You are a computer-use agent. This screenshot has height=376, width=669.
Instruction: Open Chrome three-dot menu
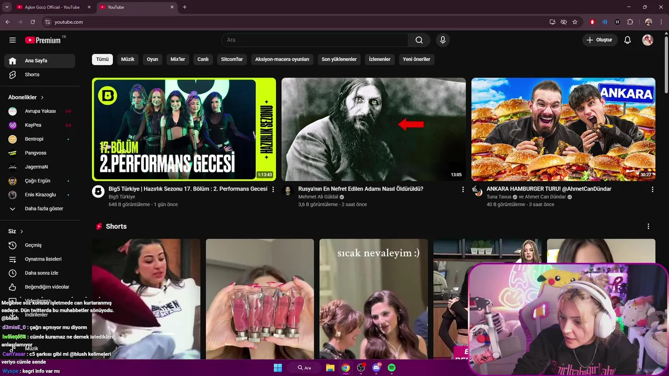pyautogui.click(x=661, y=22)
